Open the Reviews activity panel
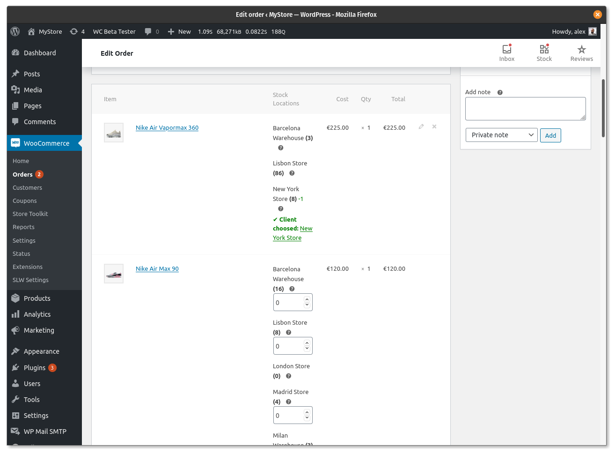 coord(582,53)
